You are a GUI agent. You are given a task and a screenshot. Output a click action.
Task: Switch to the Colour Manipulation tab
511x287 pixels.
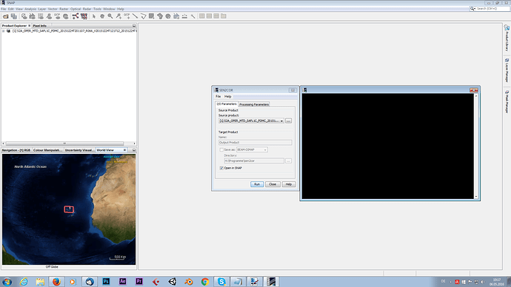tap(47, 150)
